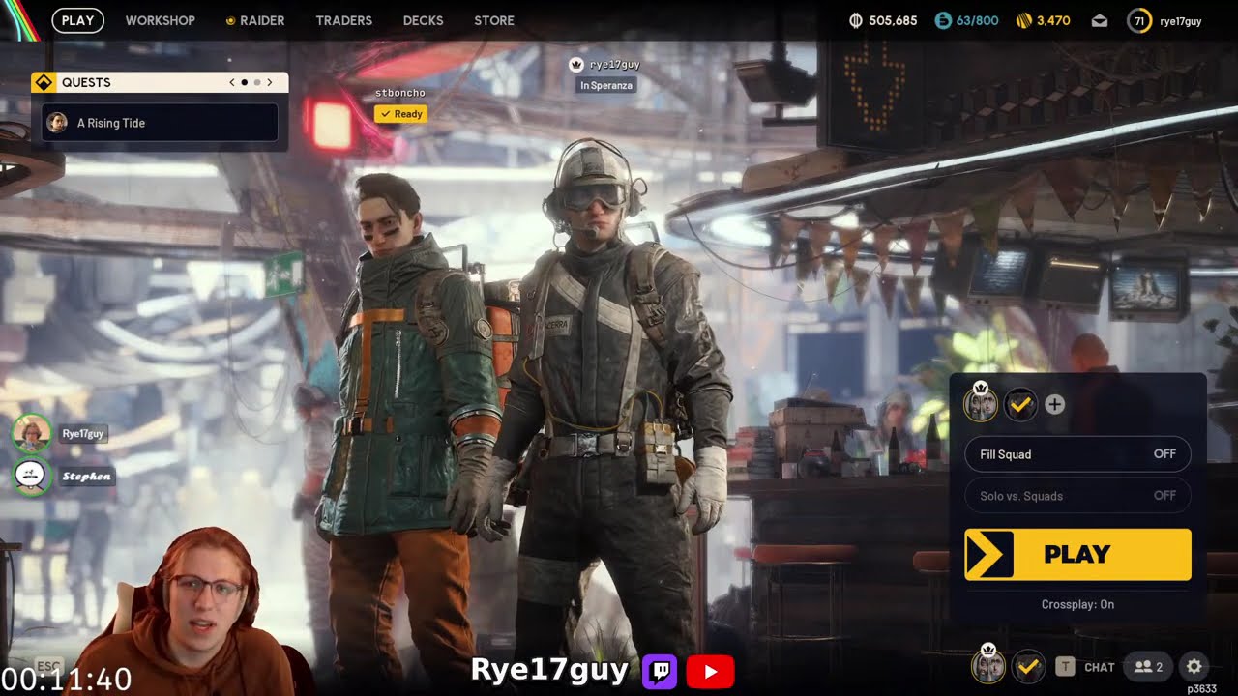Toggle the Fill Squad option
Screen dimensions: 1238x696
click(x=1077, y=454)
